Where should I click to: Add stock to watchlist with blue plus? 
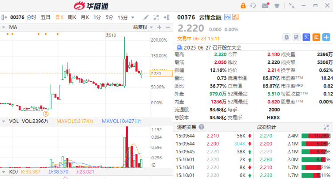326,37
